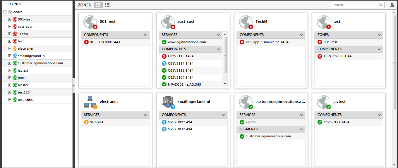
Task: Expand the 001-test tree node
Action: pyautogui.click(x=10, y=19)
